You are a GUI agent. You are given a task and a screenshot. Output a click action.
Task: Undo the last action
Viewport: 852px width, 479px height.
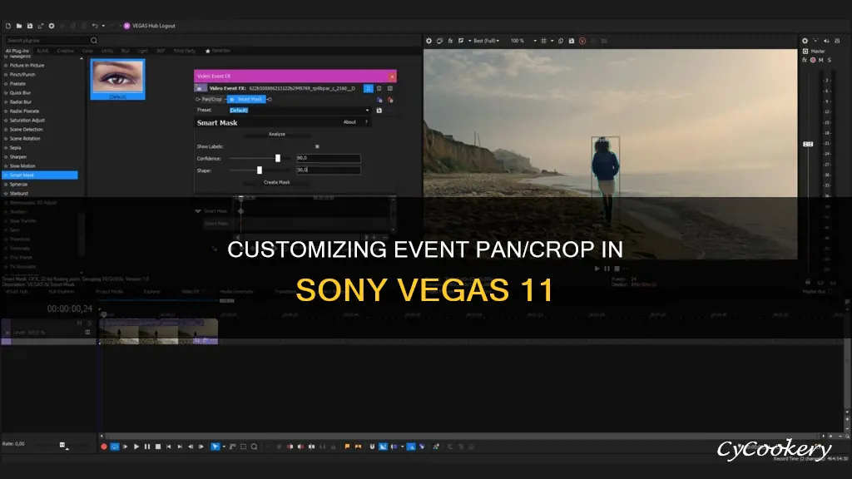pos(95,26)
